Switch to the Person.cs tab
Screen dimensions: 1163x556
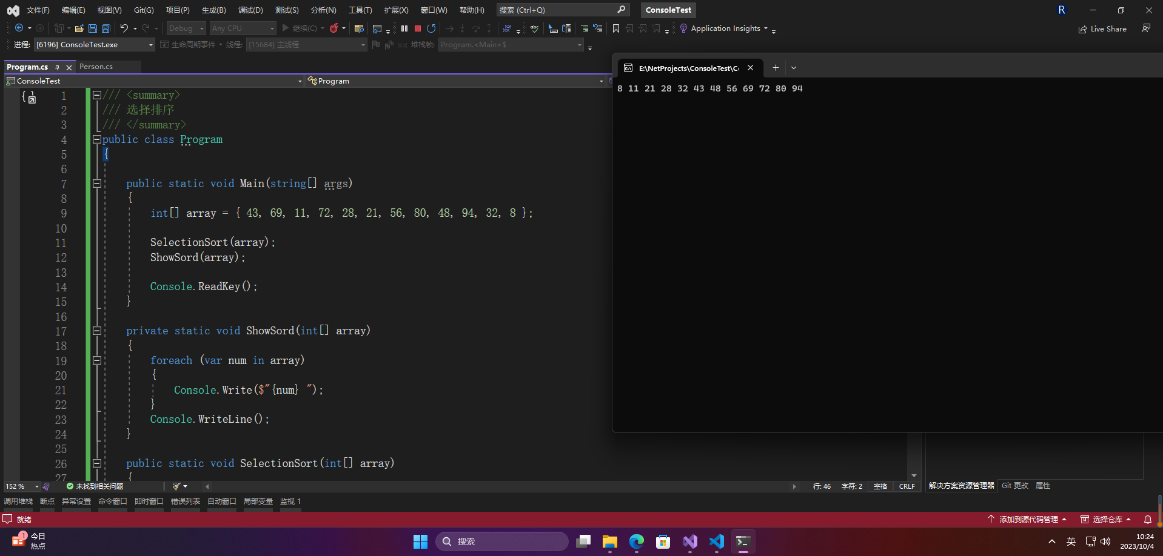pos(96,67)
